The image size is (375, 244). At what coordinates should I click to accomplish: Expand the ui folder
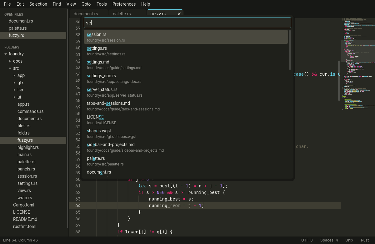pos(14,97)
